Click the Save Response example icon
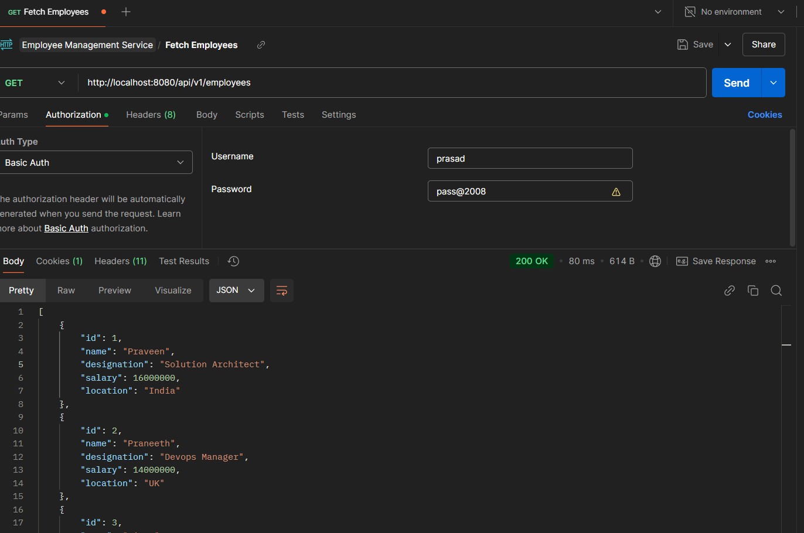This screenshot has width=804, height=533. click(682, 261)
